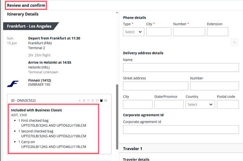The height and width of the screenshot is (161, 243).
Task: Click the Street address input field
Action: click(x=155, y=86)
